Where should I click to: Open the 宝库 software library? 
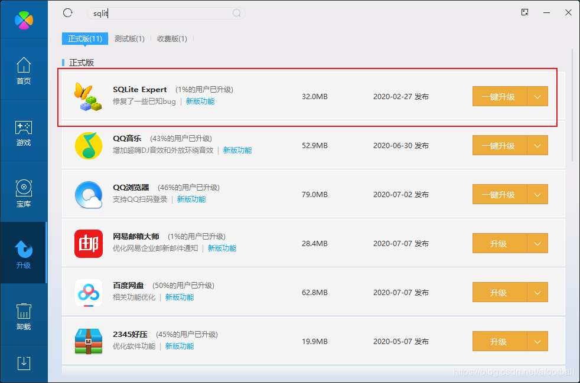24,193
